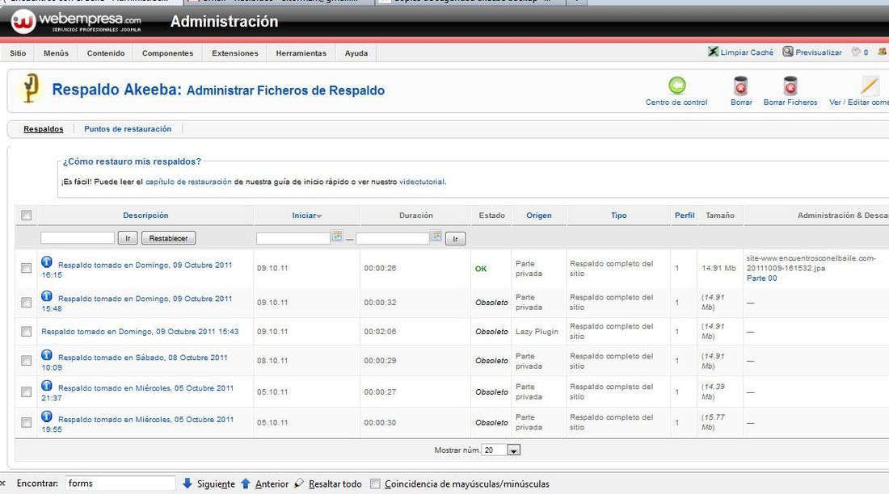
Task: Open info icon for backup 05 Octubre 21:37
Action: (x=47, y=385)
